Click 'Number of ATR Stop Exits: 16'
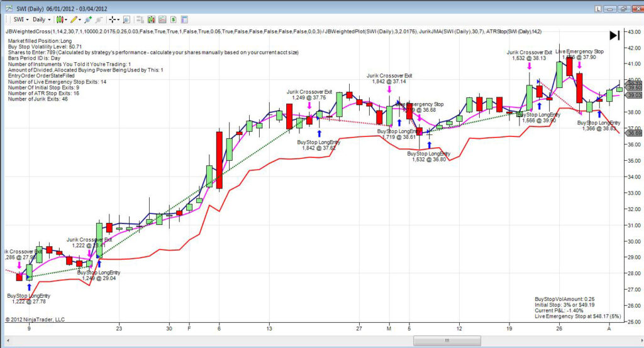This screenshot has height=348, width=644. (43, 93)
